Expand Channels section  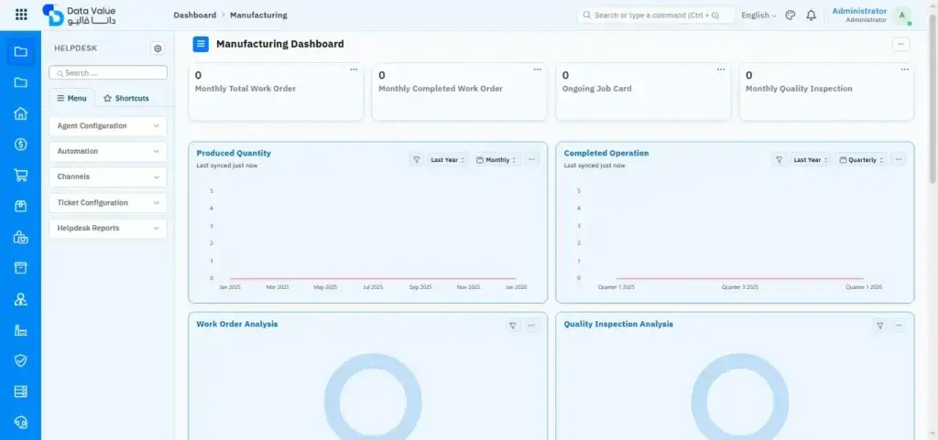pyautogui.click(x=108, y=177)
